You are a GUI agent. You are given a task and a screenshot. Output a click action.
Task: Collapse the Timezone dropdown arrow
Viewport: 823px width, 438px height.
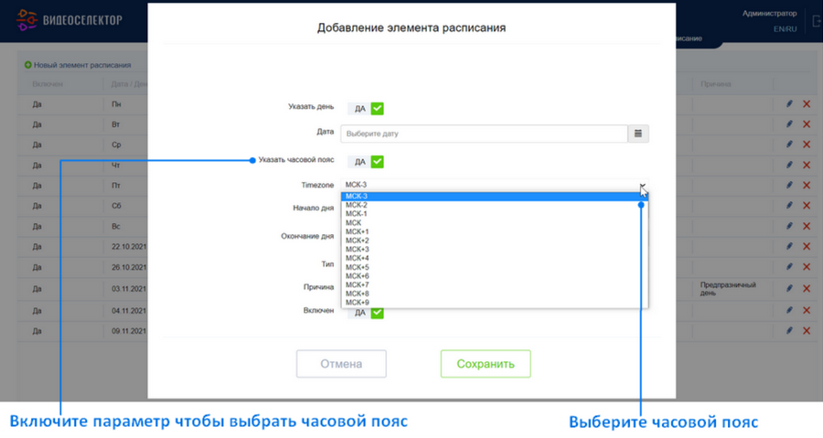tap(642, 185)
